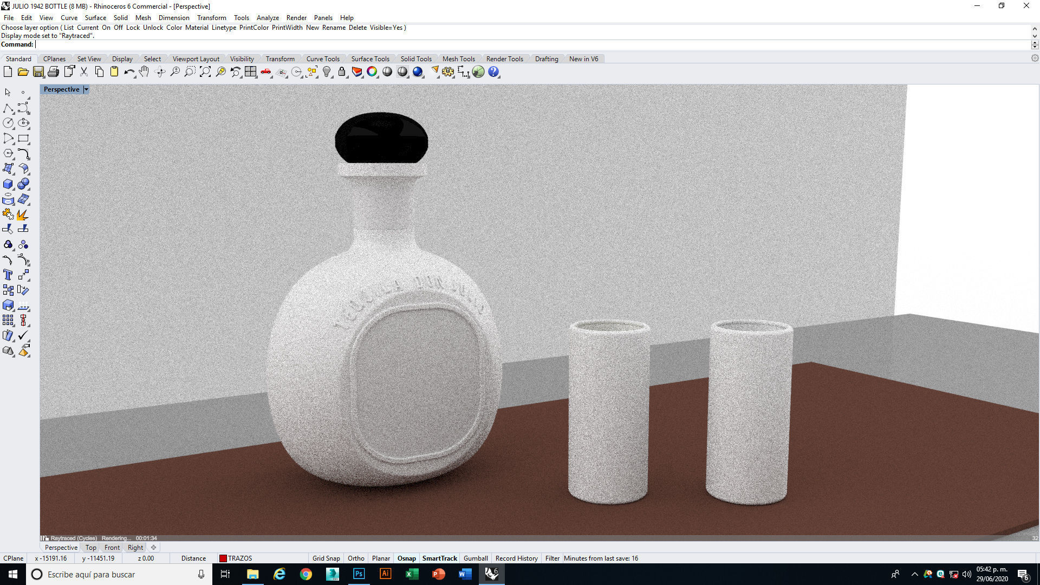
Task: Toggle Grid Snap in status bar
Action: [x=326, y=558]
